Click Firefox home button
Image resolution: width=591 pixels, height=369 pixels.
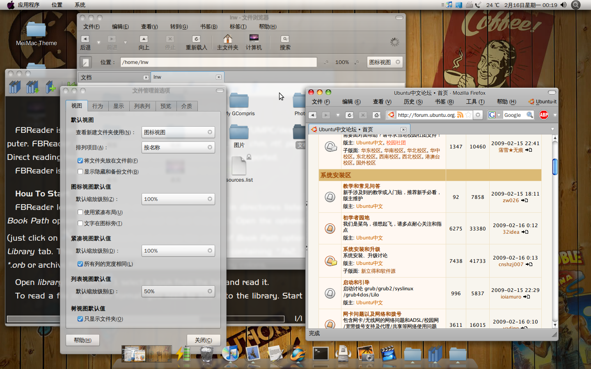tap(377, 115)
